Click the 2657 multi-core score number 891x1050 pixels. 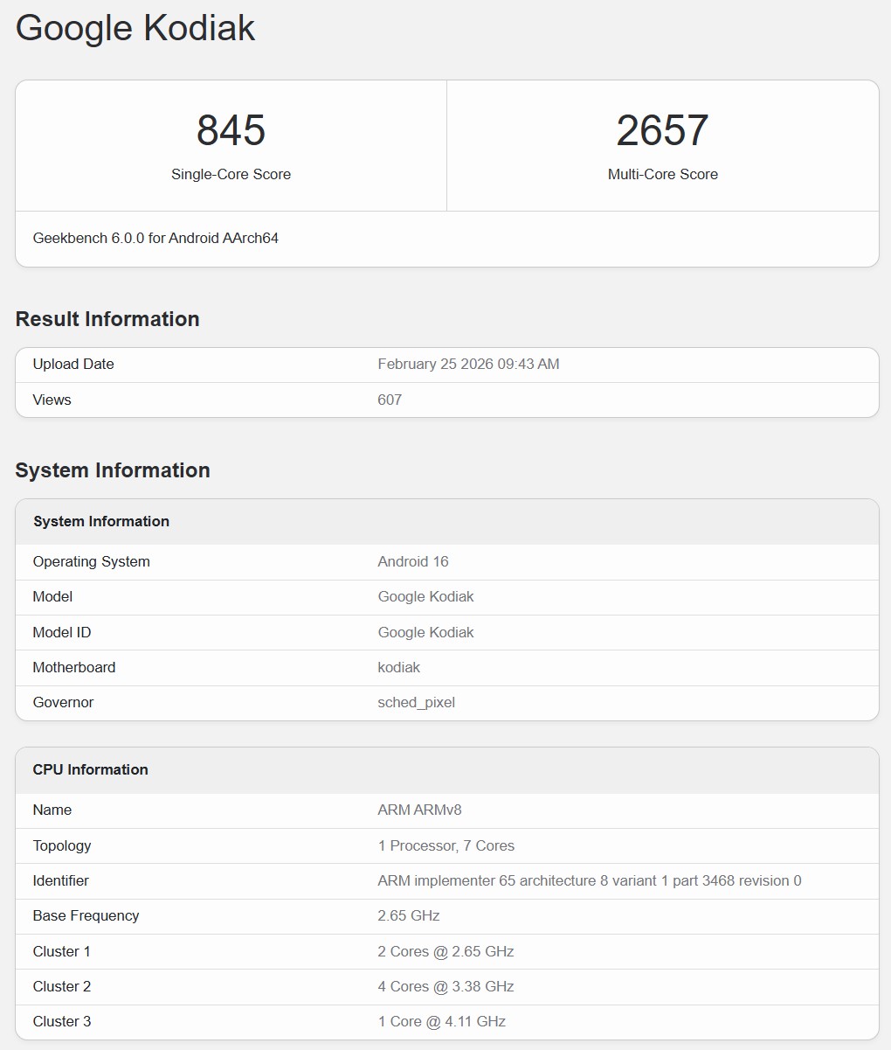[x=662, y=130]
